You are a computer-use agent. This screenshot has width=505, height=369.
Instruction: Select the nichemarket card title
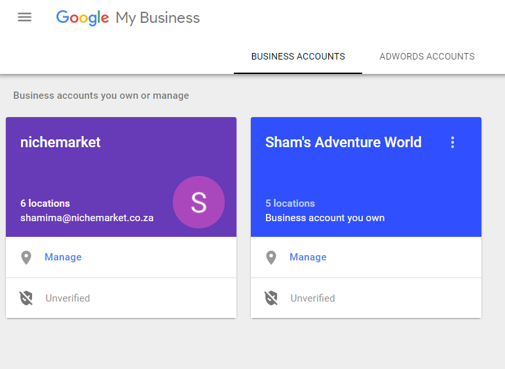coord(60,142)
